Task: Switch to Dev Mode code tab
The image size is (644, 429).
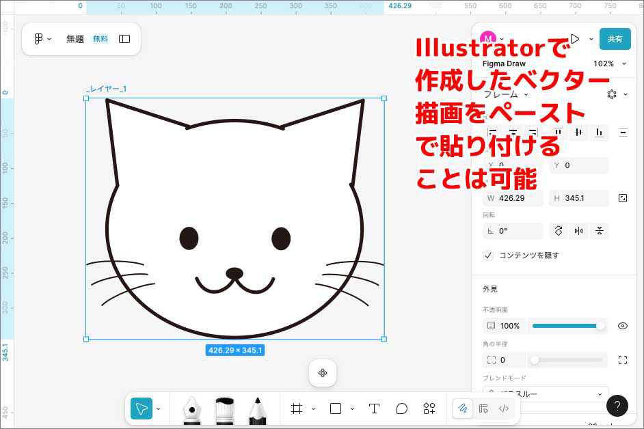Action: click(504, 409)
